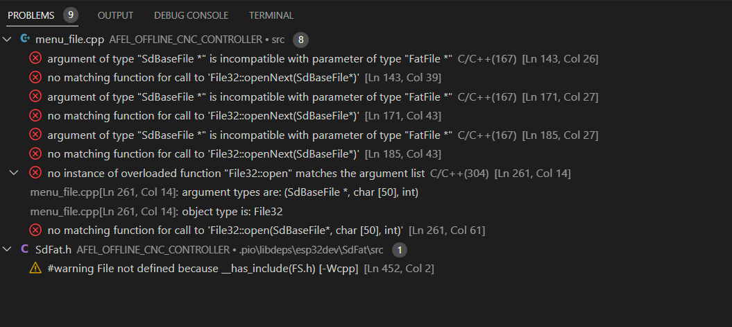Collapse the menu_file.cpp problems group

pyautogui.click(x=7, y=40)
